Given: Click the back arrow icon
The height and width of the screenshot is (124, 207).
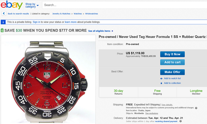Looking at the screenshot, I should [x=4, y=13].
